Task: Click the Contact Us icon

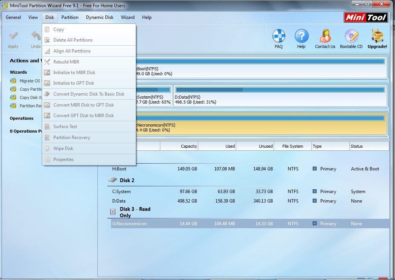Action: click(x=325, y=36)
